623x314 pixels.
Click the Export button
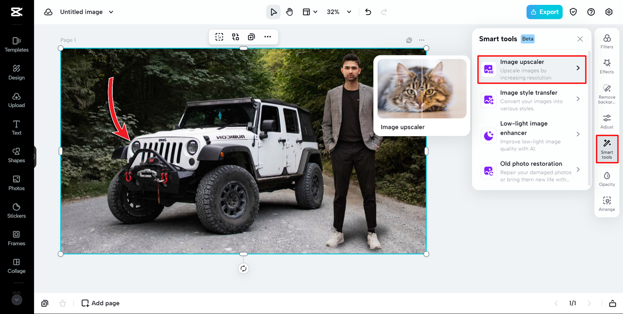544,12
